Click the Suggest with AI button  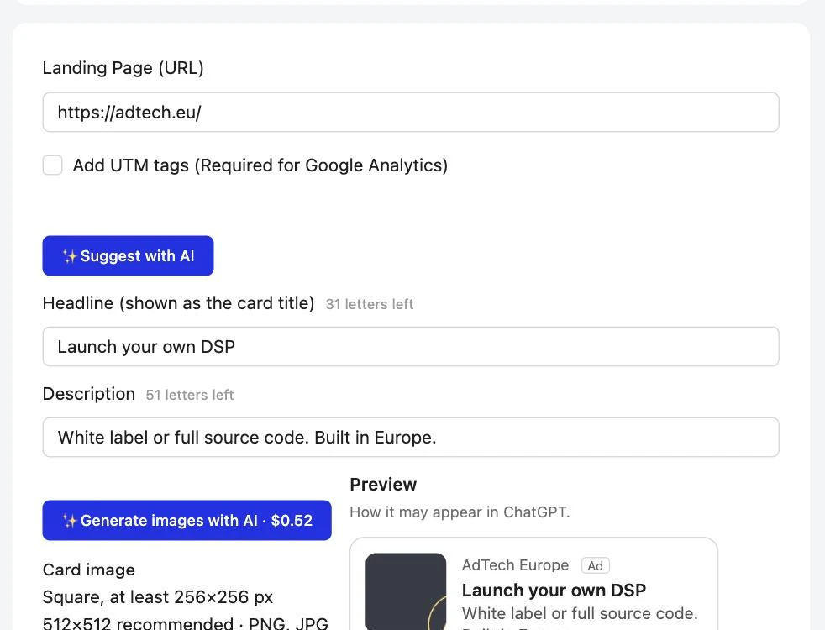click(128, 255)
